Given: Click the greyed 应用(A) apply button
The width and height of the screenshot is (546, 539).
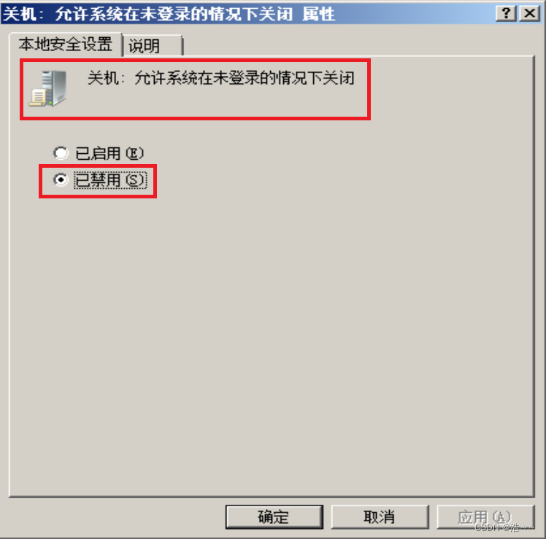Looking at the screenshot, I should point(485,516).
